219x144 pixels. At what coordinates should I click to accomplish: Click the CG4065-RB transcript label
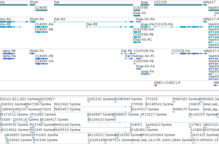click(x=44, y=29)
